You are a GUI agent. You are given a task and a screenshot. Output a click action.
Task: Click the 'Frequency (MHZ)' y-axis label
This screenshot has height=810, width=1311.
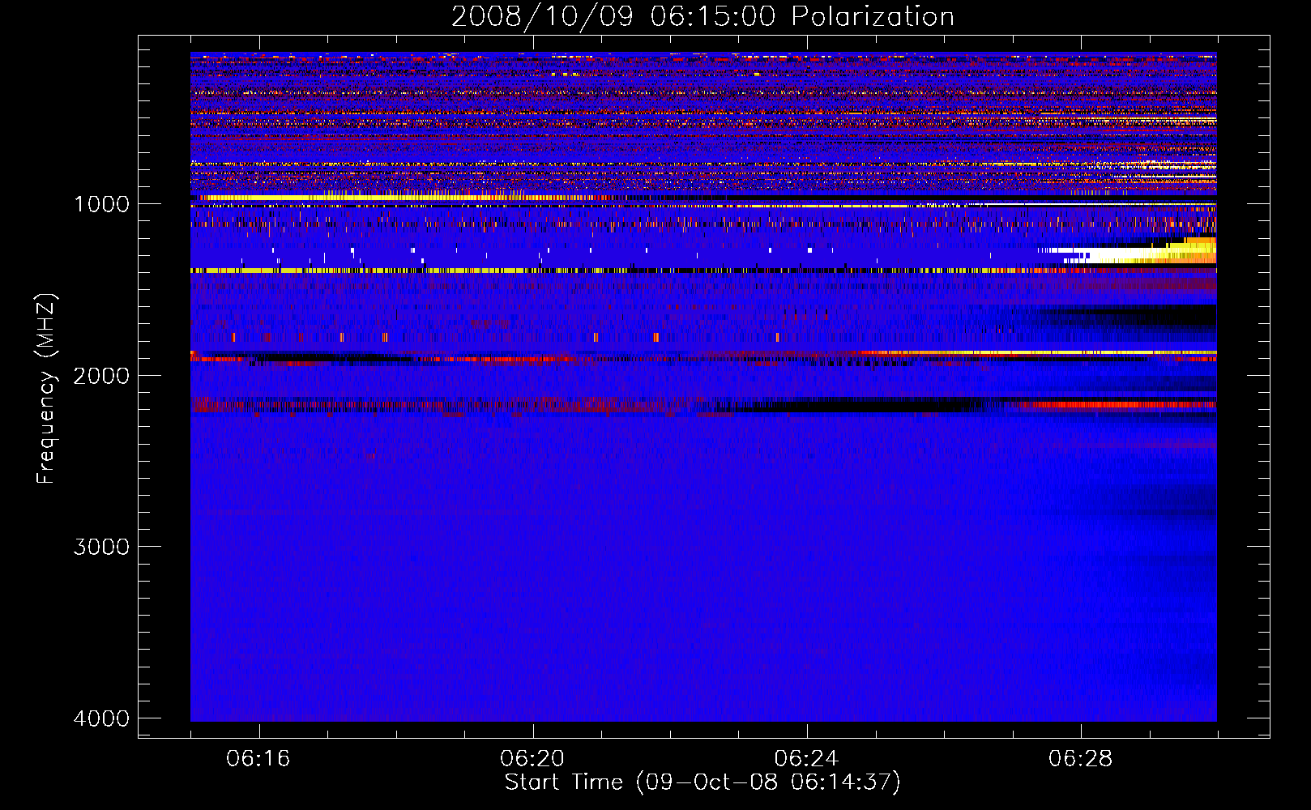(46, 390)
